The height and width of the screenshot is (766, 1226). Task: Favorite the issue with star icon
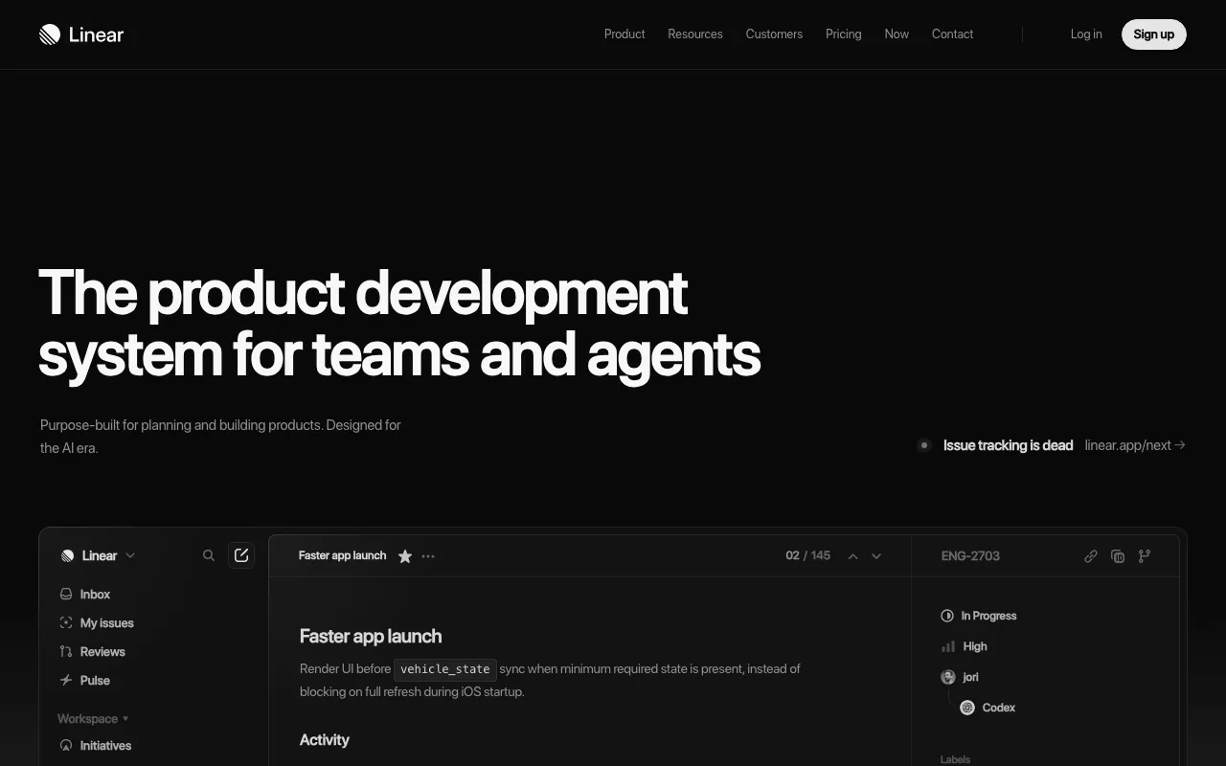pos(405,556)
